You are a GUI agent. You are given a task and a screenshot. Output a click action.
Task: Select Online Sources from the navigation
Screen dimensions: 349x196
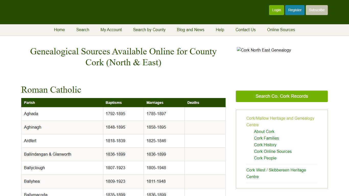pos(281,30)
